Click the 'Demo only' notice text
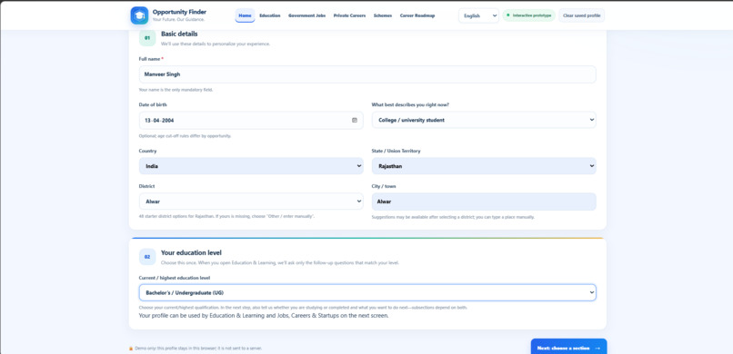This screenshot has width=733, height=354. (198, 349)
